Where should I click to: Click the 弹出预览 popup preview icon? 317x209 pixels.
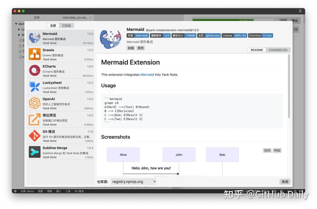click(35, 120)
